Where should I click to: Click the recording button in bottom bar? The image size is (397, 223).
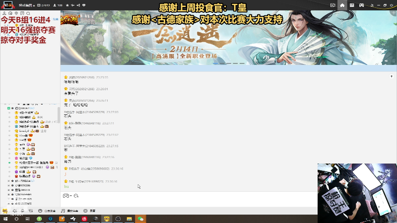point(89,211)
